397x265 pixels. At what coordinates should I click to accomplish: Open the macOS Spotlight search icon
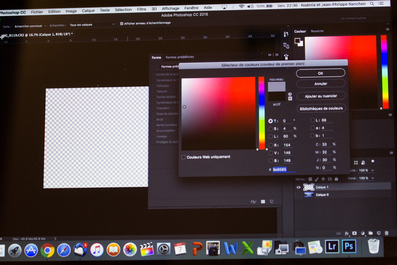(372, 4)
